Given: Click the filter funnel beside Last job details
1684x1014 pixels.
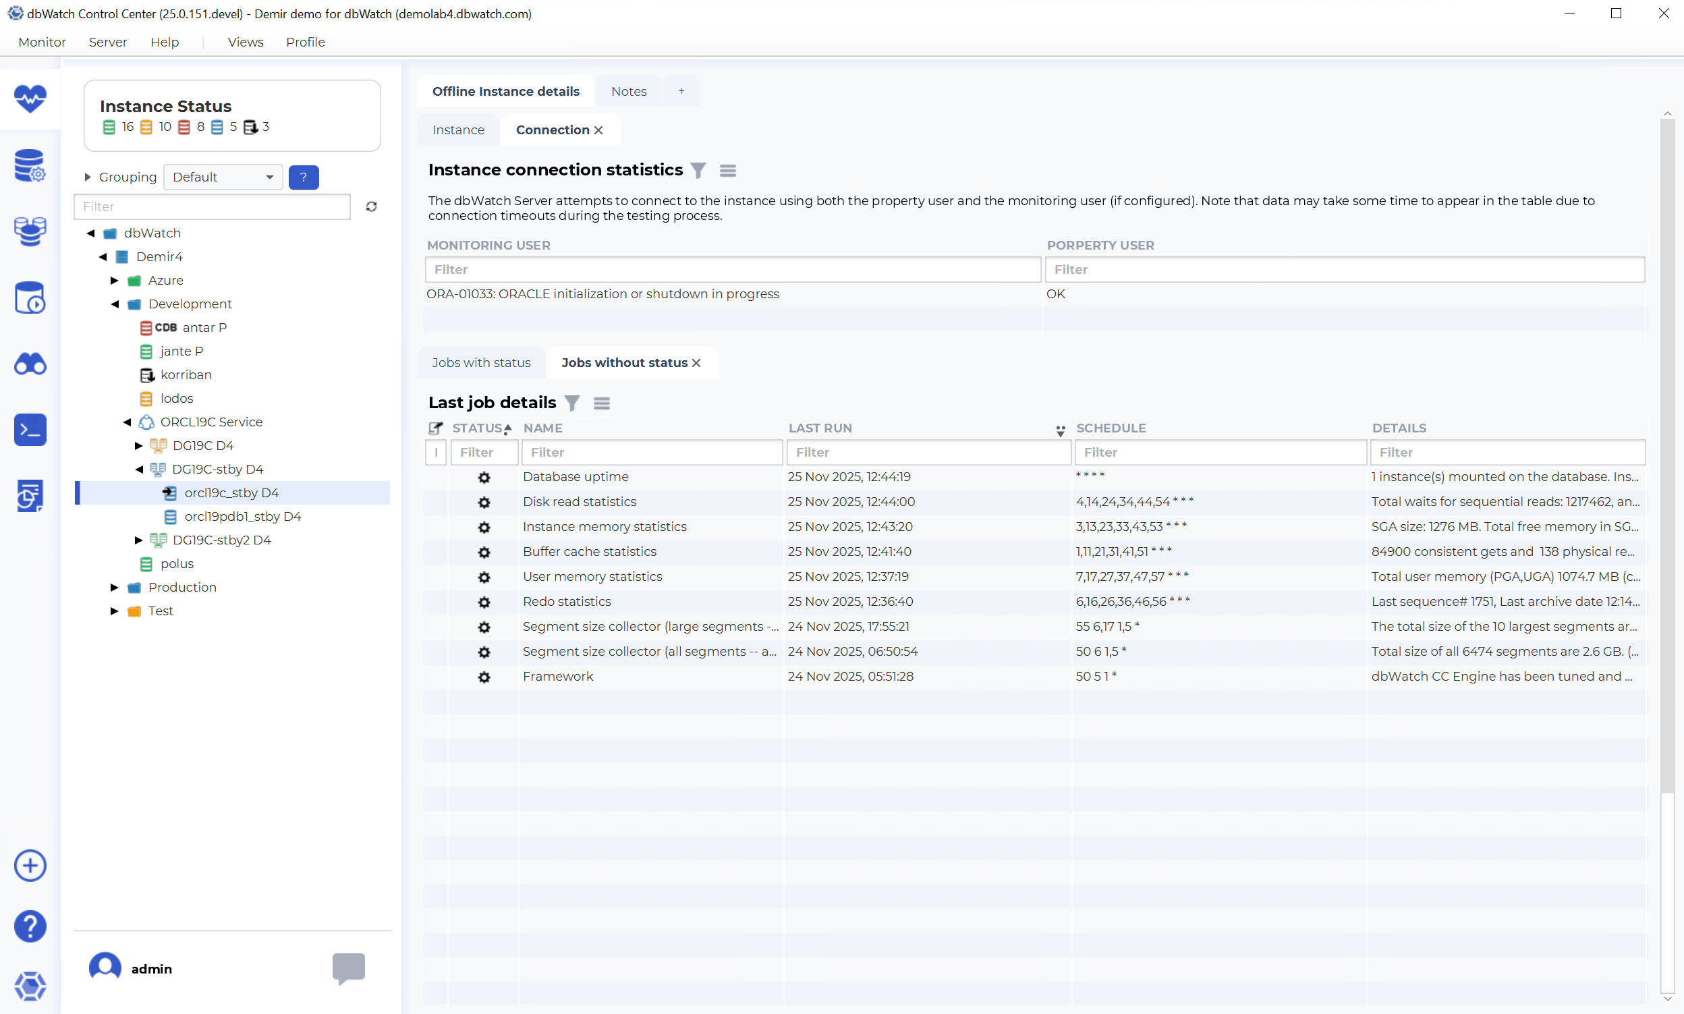Looking at the screenshot, I should click(572, 403).
